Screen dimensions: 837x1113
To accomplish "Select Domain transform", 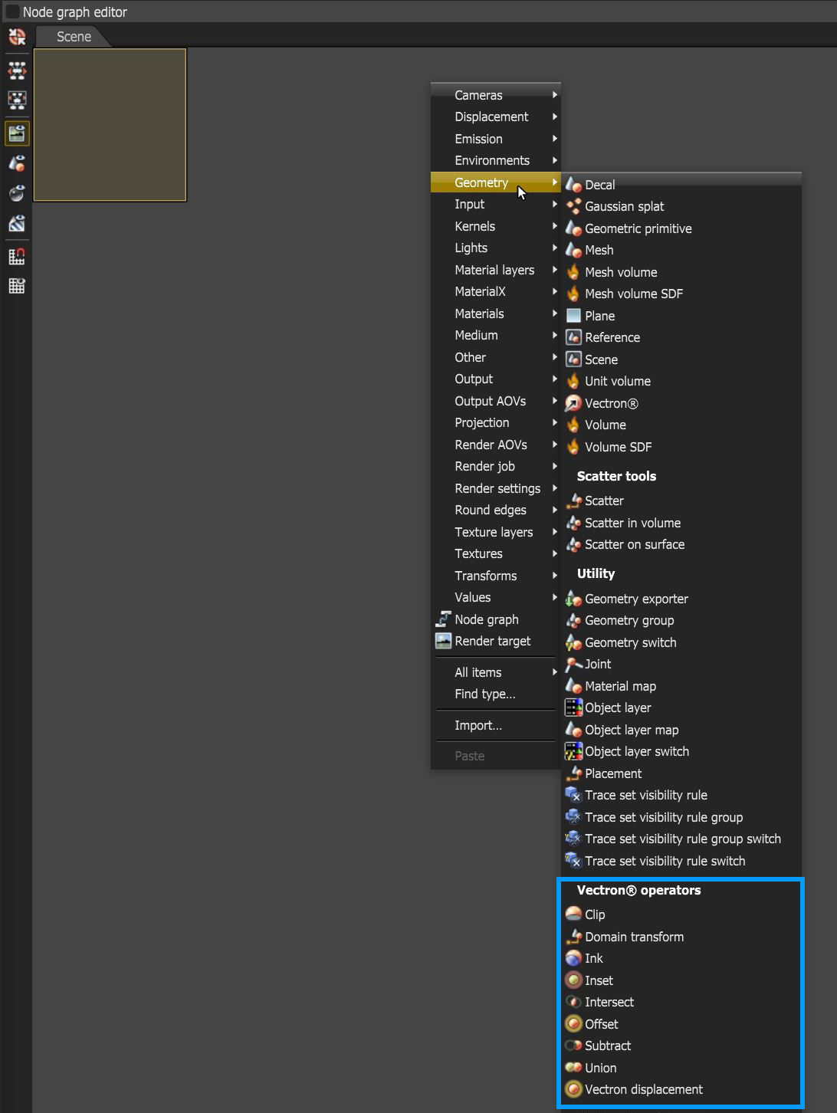I will [x=681, y=937].
